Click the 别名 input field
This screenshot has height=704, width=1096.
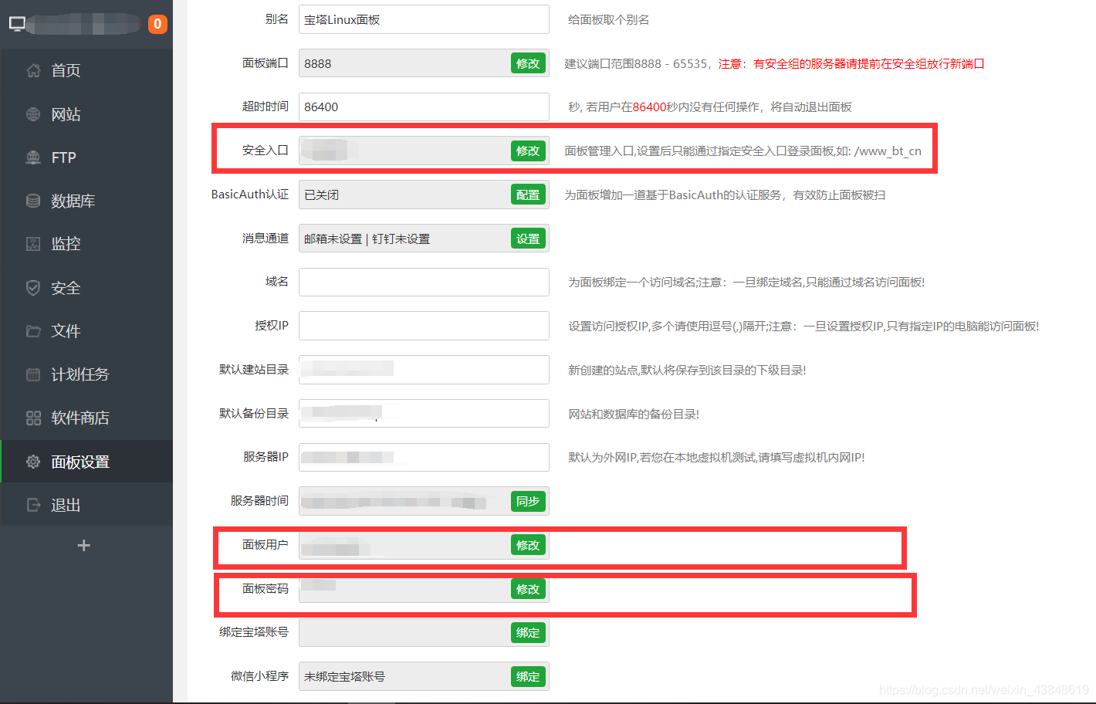tap(424, 19)
